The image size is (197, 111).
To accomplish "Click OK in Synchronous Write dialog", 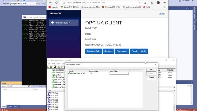I will [x=151, y=70].
